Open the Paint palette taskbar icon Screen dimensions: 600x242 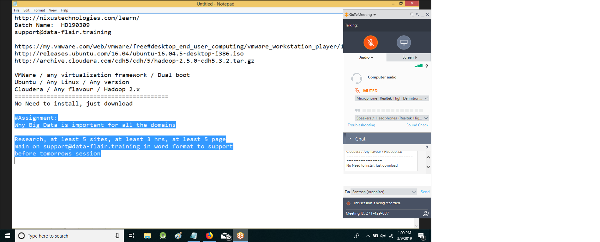[x=178, y=236]
